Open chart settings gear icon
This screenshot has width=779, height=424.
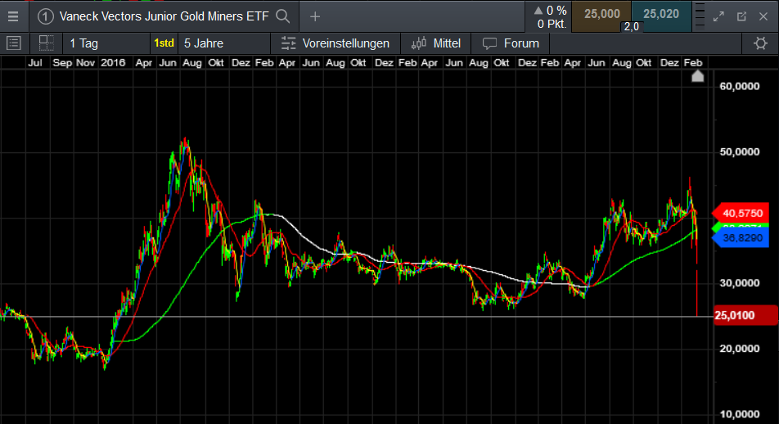point(760,43)
